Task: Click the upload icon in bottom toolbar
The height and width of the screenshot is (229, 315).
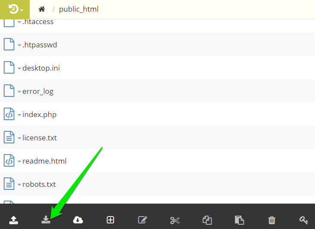Action: (x=14, y=220)
